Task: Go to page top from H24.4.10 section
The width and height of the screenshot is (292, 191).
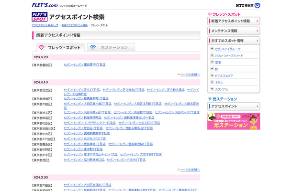Action: pos(190,170)
